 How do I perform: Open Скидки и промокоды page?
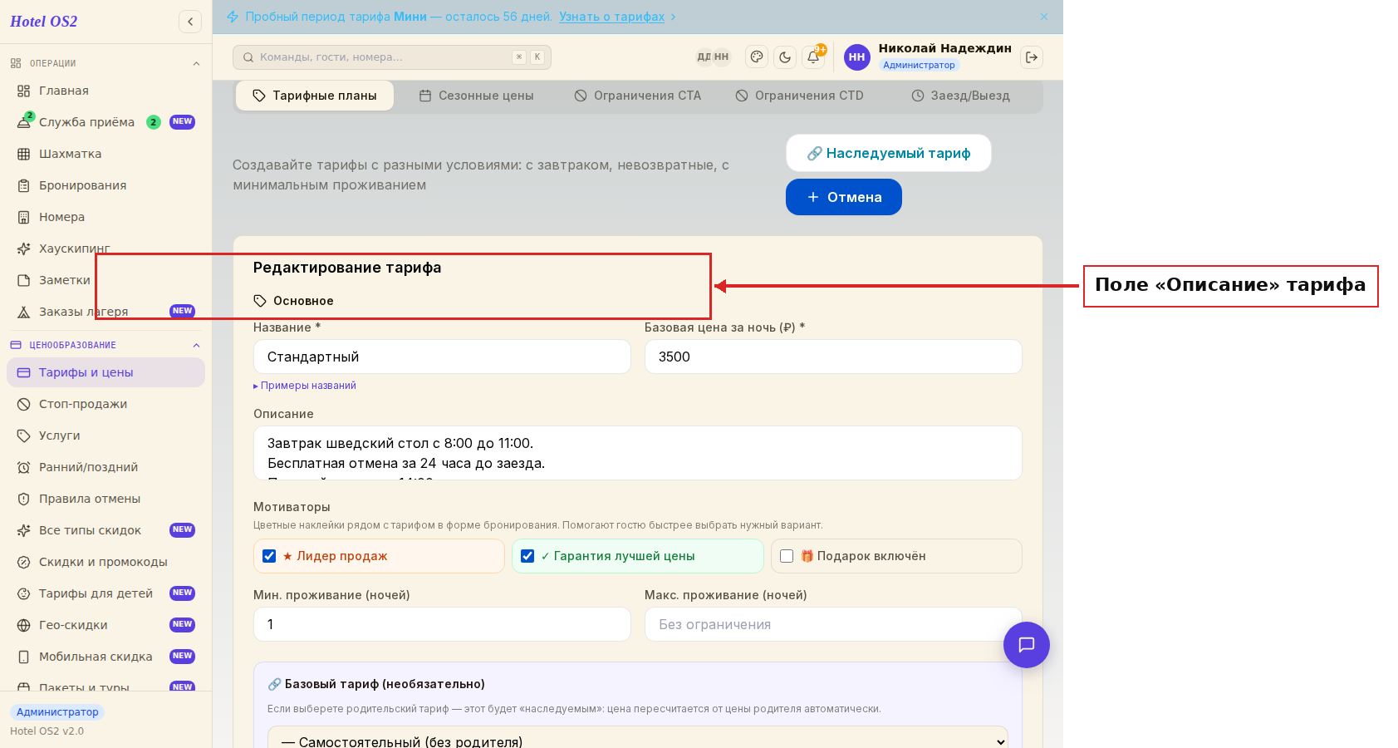(105, 562)
